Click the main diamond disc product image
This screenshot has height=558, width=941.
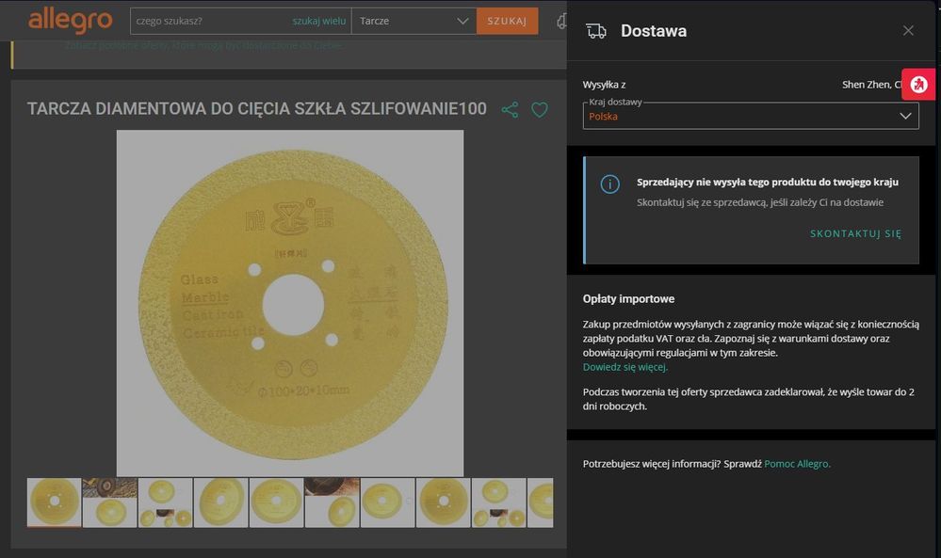coord(290,303)
